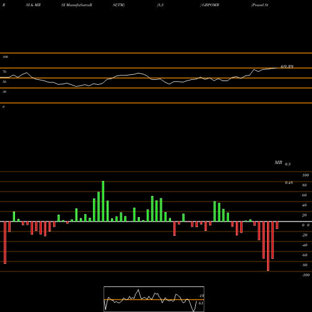Click the histogram axis label 60
This screenshot has width=312, height=312.
tap(304, 195)
